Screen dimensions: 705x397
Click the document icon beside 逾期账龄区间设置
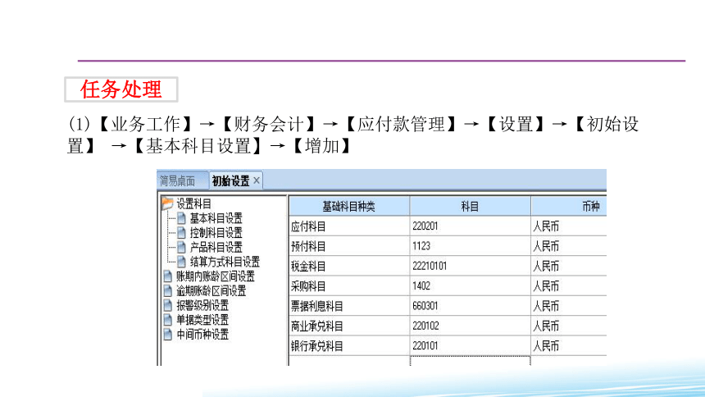point(168,290)
